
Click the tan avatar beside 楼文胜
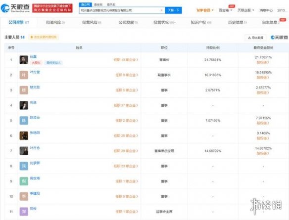[24, 90]
